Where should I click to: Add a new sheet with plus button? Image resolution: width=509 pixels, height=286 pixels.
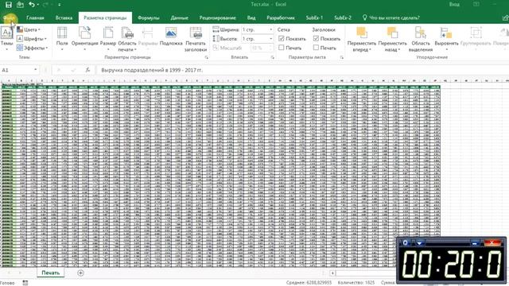pos(80,273)
